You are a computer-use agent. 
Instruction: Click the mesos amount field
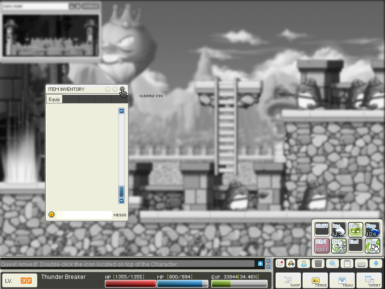pos(84,214)
